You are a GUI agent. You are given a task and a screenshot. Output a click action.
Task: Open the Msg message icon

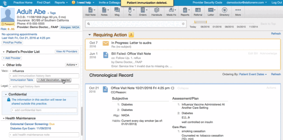tap(117, 12)
